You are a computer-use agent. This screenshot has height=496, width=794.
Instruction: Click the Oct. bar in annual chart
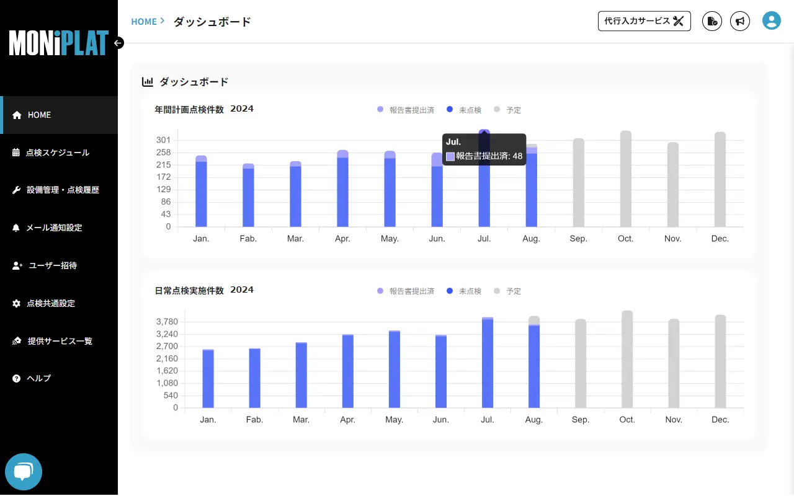625,180
